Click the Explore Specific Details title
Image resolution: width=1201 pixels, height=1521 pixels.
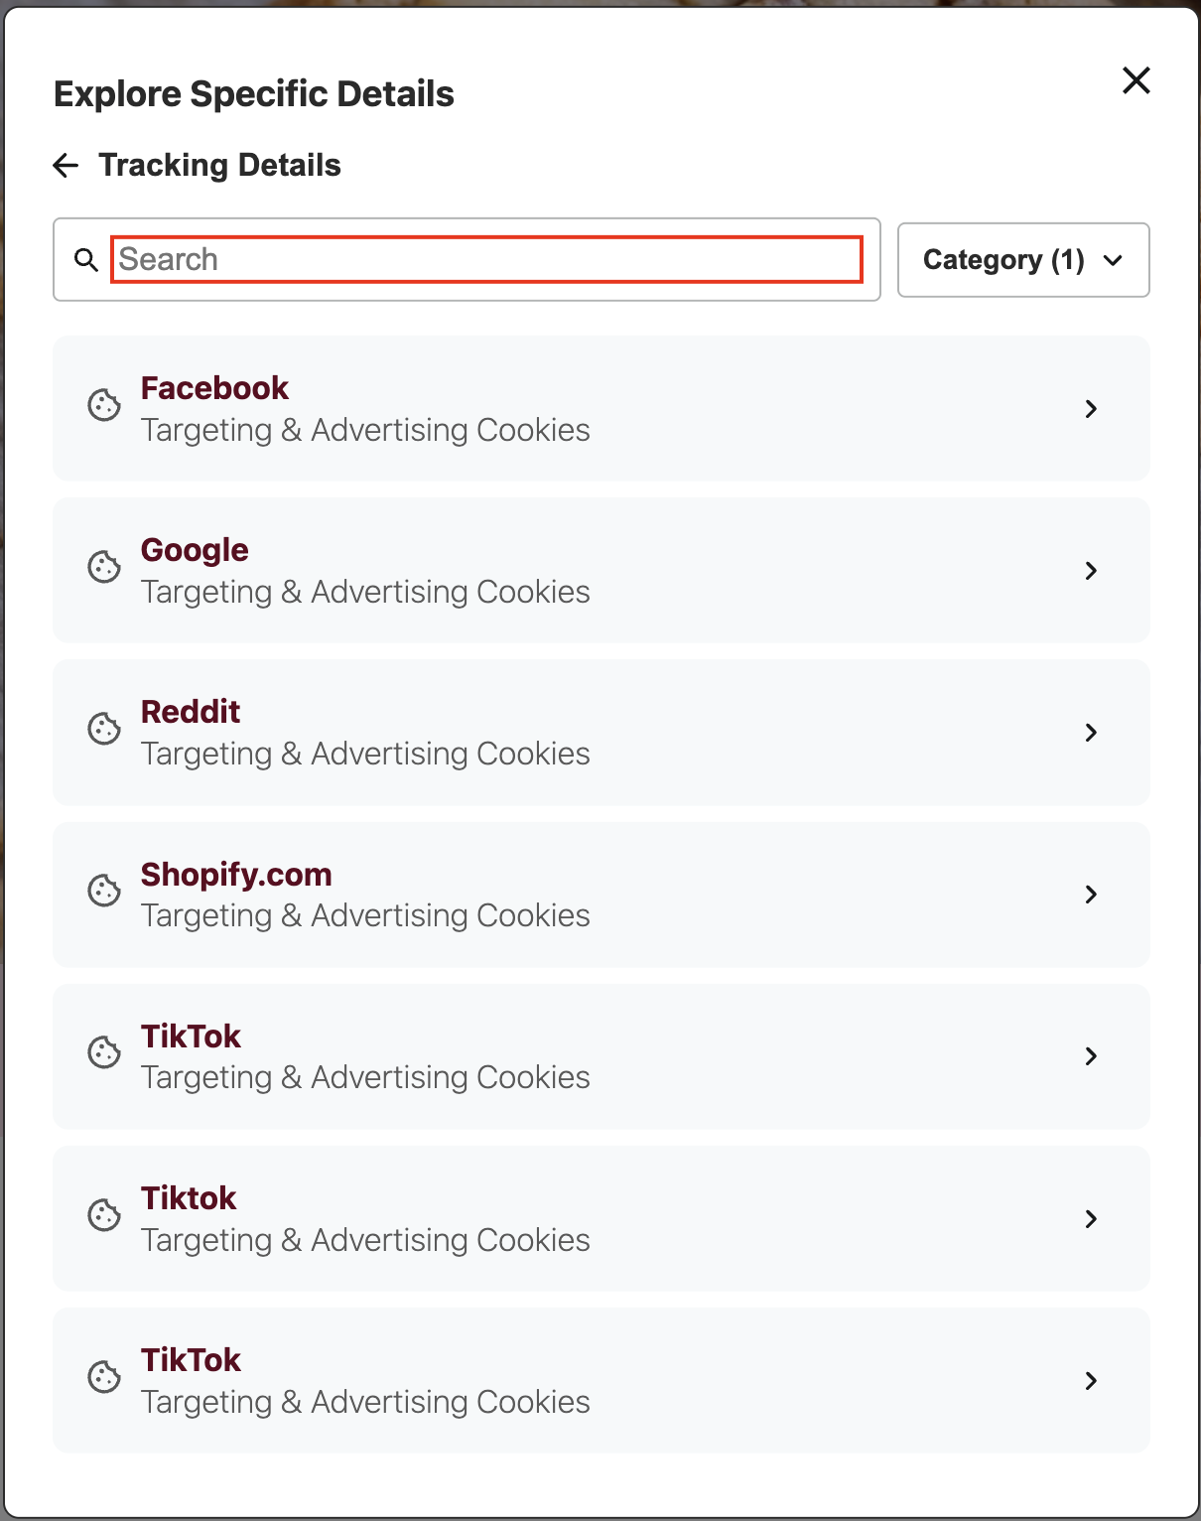[x=254, y=93]
